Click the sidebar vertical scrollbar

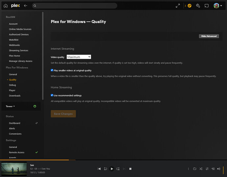point(43,56)
